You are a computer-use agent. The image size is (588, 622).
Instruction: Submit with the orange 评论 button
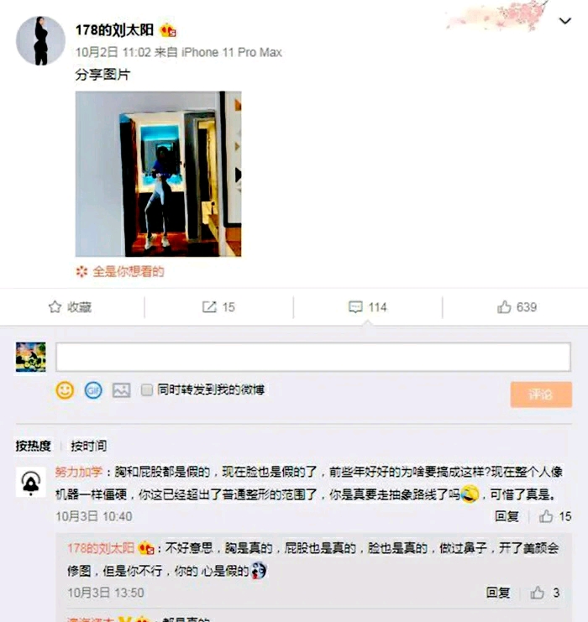tap(541, 395)
